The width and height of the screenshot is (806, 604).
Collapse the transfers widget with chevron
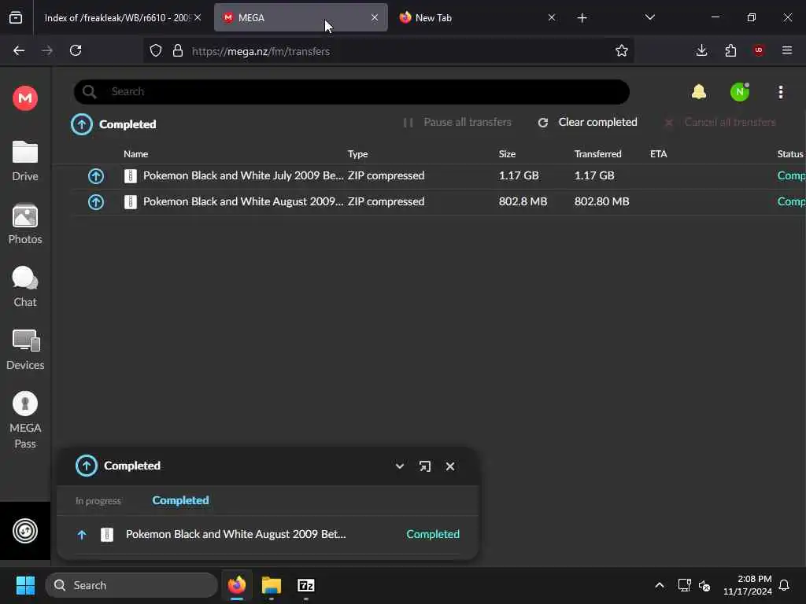tap(399, 466)
